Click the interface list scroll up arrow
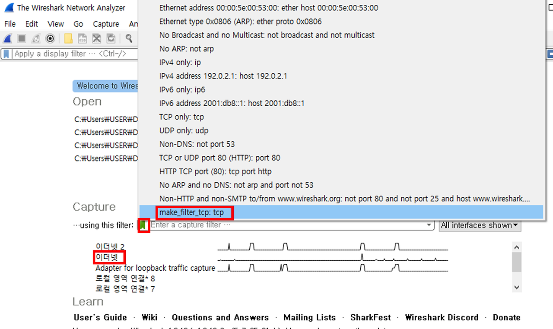Screen dimensions: 553x329 (516, 247)
